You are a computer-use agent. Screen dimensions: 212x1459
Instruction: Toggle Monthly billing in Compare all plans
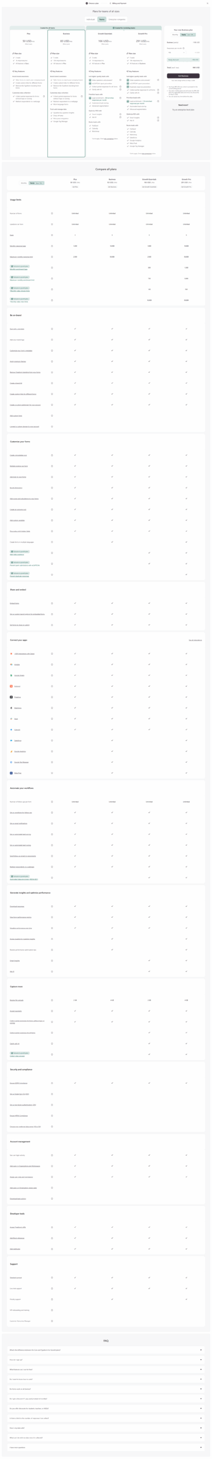pyautogui.click(x=24, y=183)
